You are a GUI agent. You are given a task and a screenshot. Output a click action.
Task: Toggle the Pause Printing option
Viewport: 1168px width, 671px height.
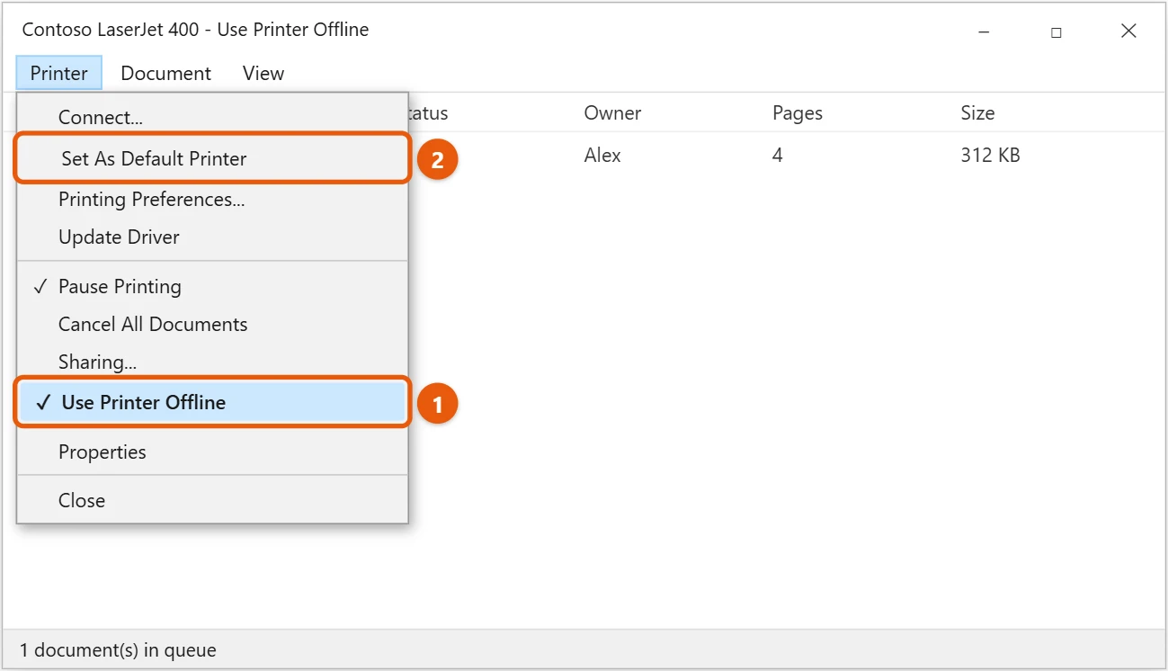point(212,287)
